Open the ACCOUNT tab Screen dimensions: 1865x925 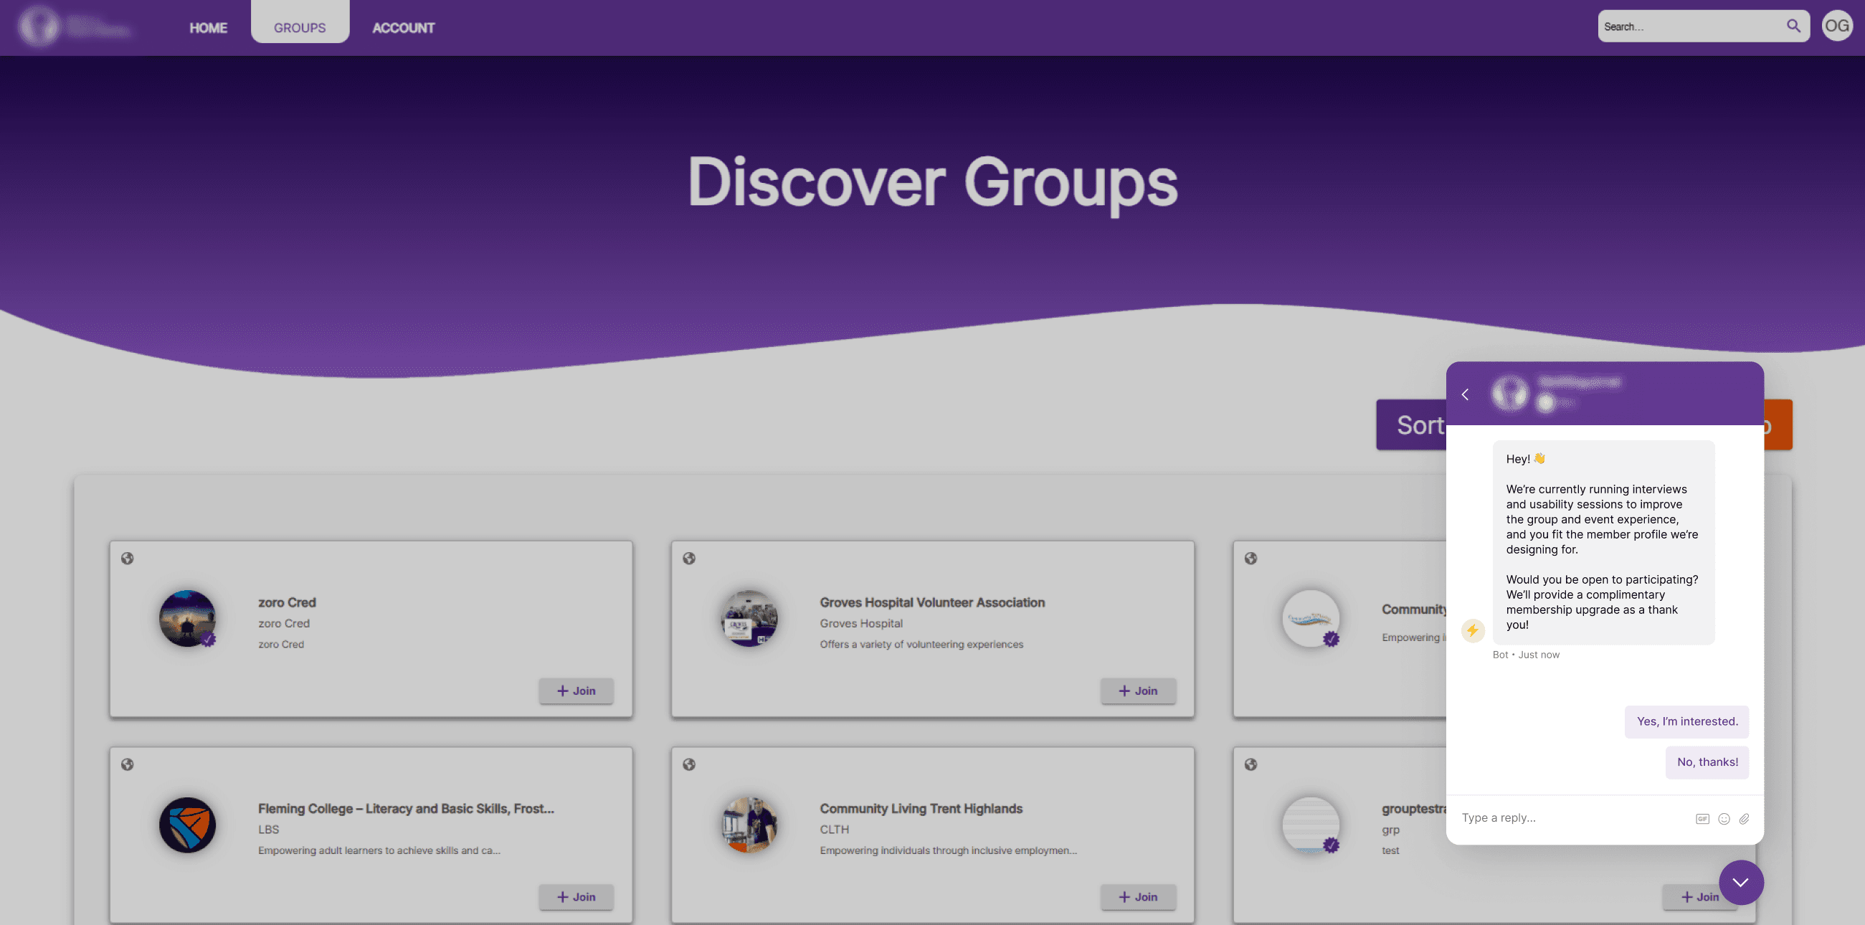tap(403, 27)
